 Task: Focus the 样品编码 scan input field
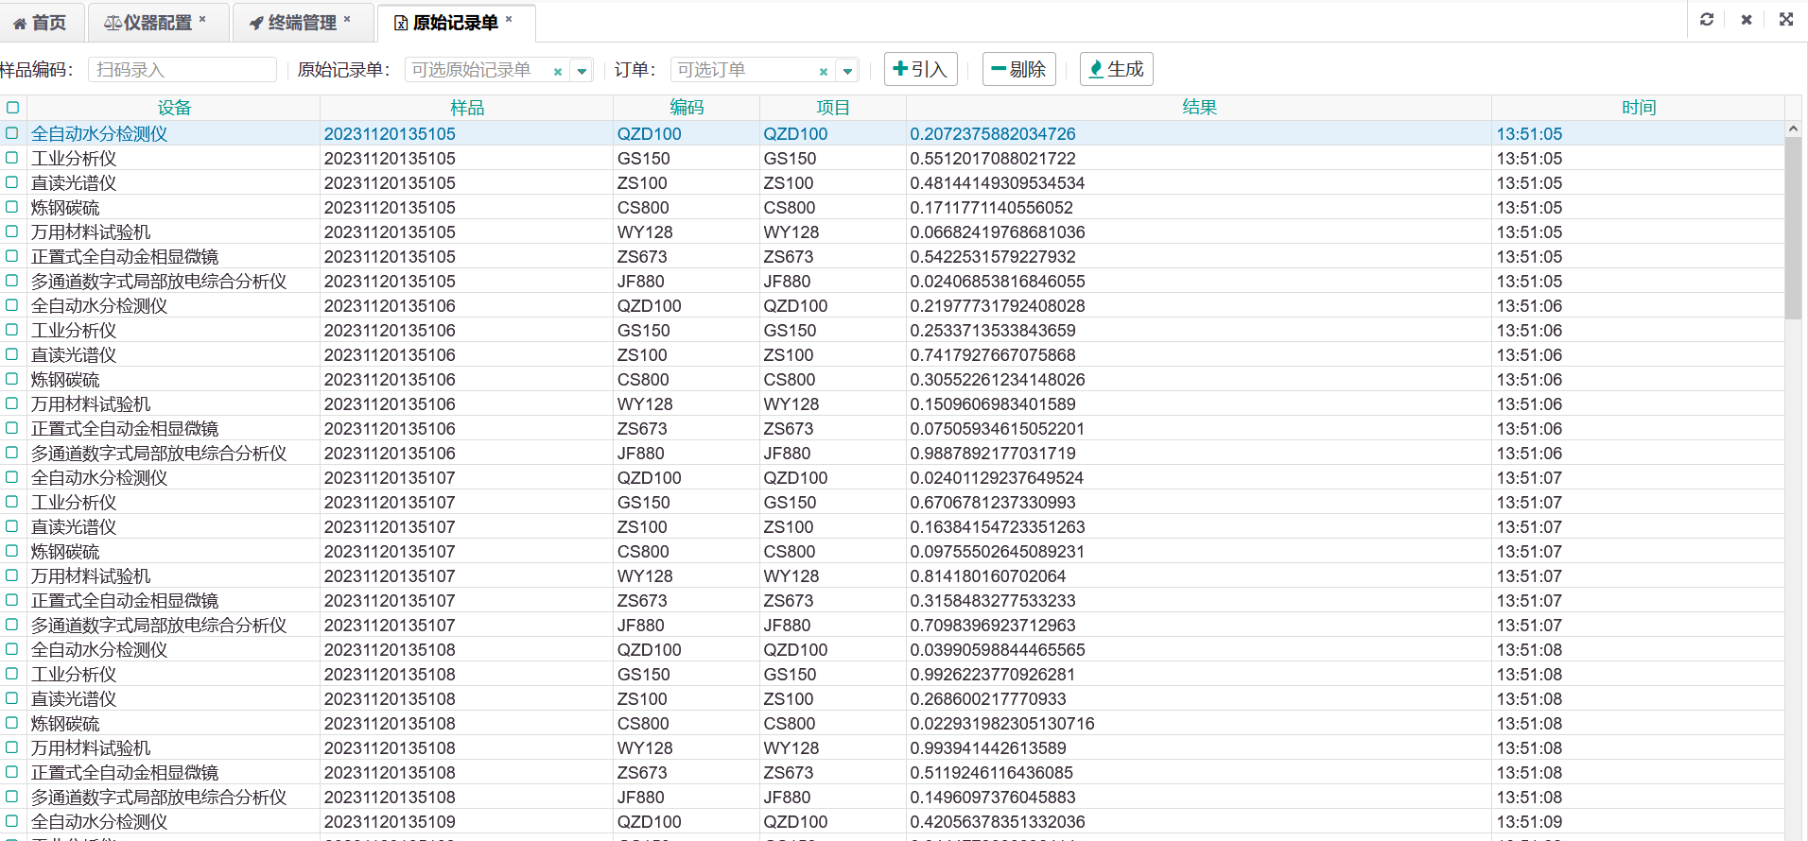coord(183,70)
